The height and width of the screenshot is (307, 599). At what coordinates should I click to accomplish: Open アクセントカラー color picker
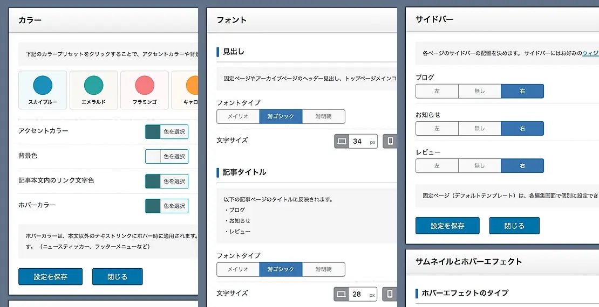coord(167,131)
